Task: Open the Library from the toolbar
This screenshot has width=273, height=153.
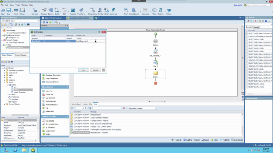Action: [x=23, y=11]
